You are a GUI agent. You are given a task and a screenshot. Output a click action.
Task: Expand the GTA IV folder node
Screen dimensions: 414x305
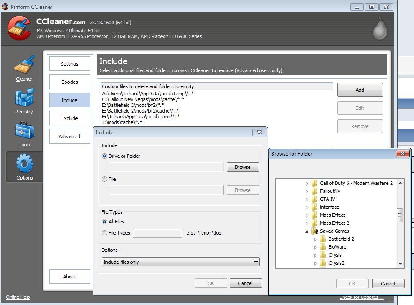307,199
